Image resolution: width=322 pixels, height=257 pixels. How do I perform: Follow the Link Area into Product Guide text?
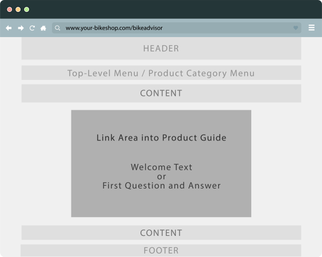pyautogui.click(x=162, y=138)
